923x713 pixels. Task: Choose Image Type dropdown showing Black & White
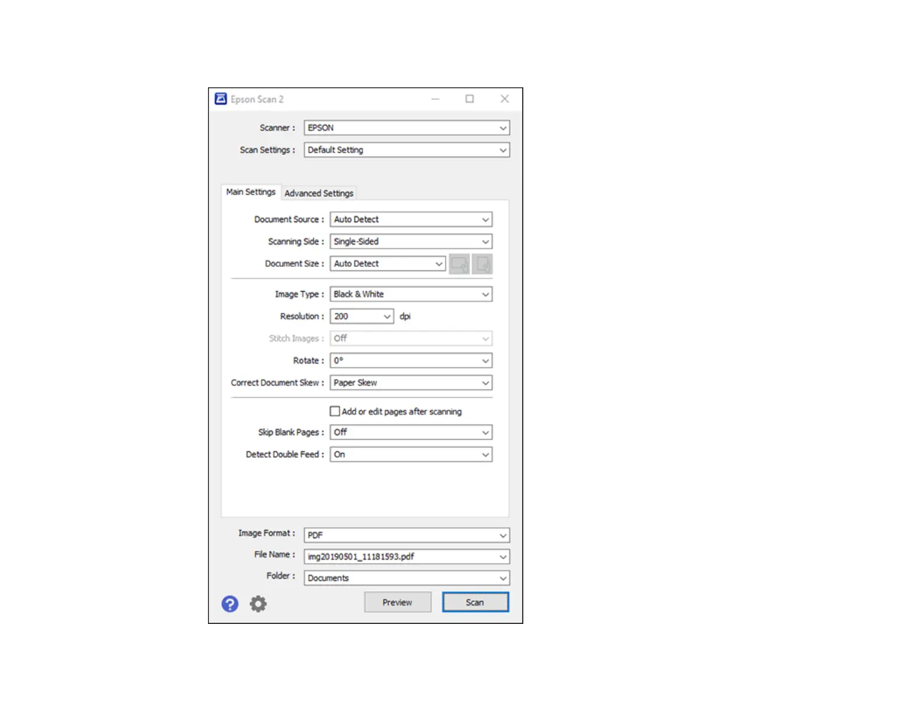pos(411,294)
